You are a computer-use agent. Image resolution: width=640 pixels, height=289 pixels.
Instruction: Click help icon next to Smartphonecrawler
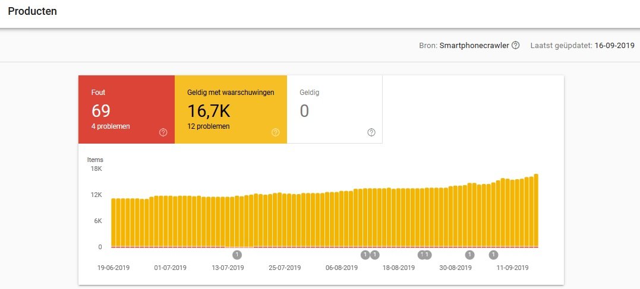(x=516, y=46)
